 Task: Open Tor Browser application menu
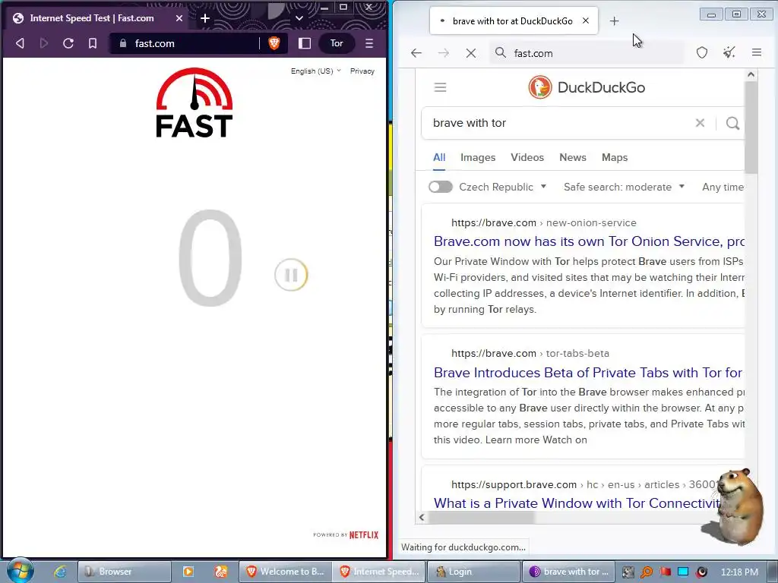pyautogui.click(x=756, y=52)
